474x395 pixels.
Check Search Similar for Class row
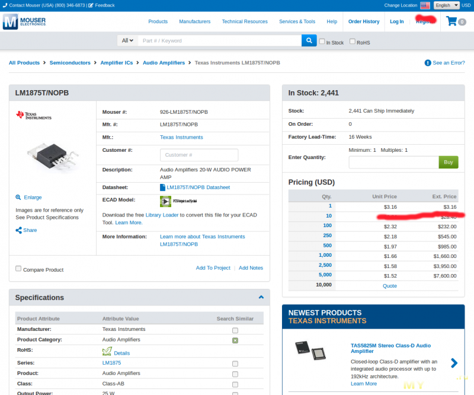click(235, 384)
